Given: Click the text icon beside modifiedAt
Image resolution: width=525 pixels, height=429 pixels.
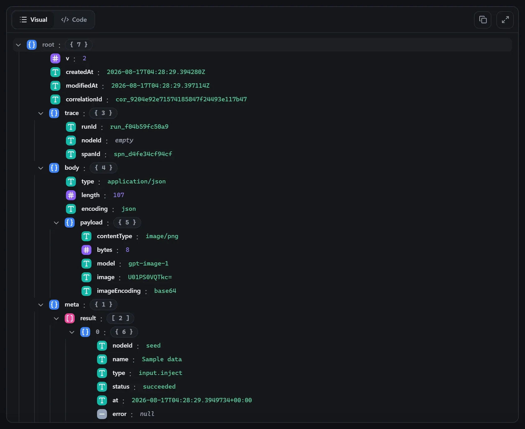Looking at the screenshot, I should click(x=55, y=86).
